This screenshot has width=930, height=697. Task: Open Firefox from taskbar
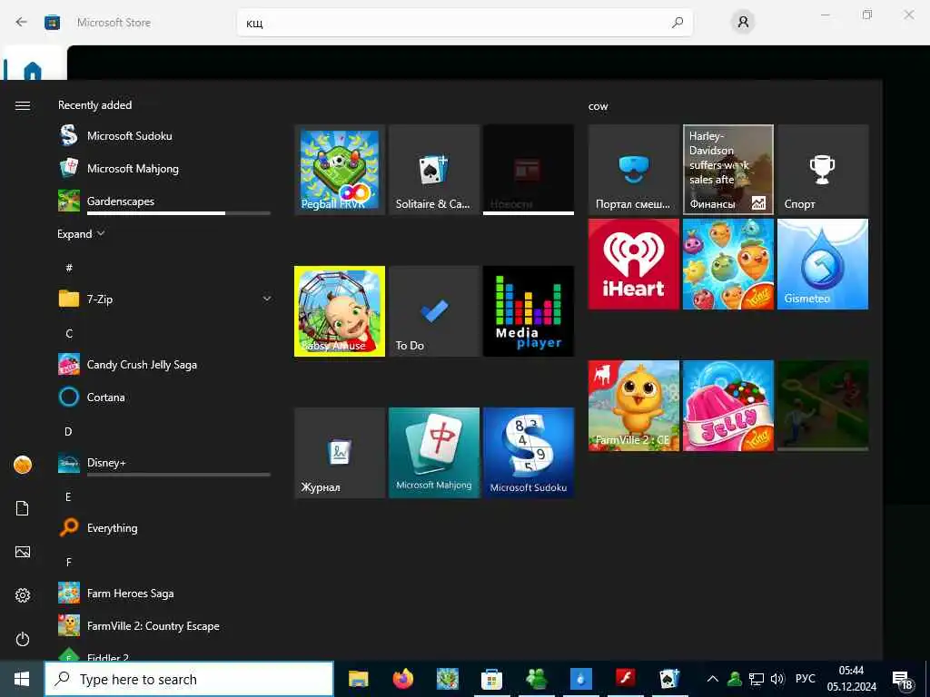click(402, 679)
